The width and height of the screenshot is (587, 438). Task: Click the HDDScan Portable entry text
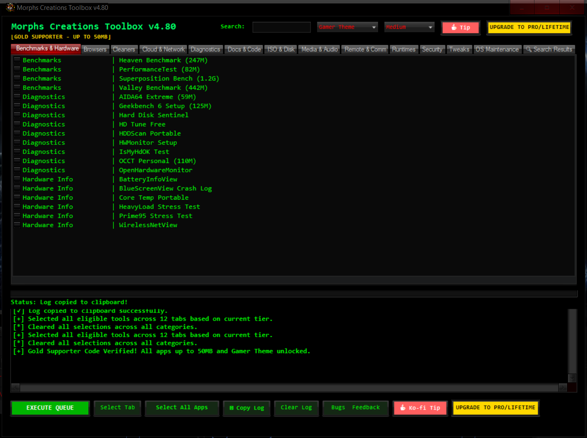(150, 134)
